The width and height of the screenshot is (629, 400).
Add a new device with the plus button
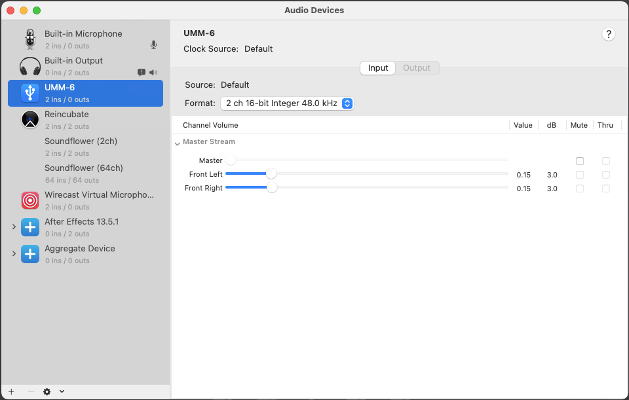pyautogui.click(x=11, y=391)
